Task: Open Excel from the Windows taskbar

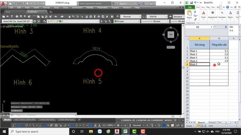Action: click(125, 132)
